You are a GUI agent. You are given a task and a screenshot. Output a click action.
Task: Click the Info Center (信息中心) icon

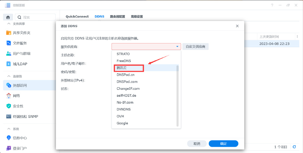pos(9,138)
